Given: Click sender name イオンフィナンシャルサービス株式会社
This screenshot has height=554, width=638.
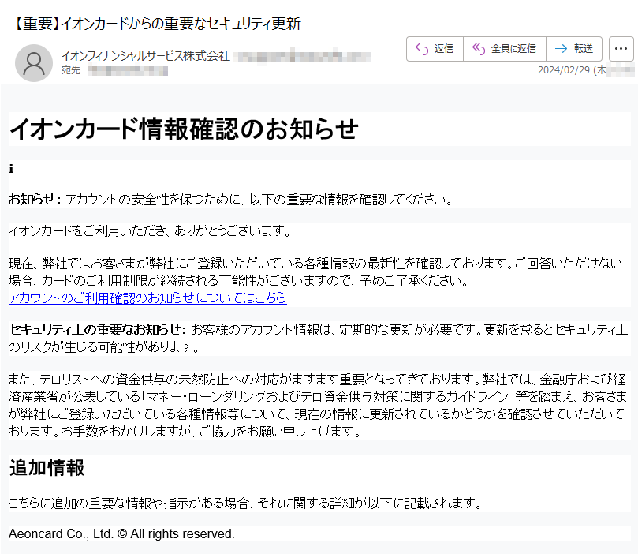Looking at the screenshot, I should pyautogui.click(x=146, y=56).
